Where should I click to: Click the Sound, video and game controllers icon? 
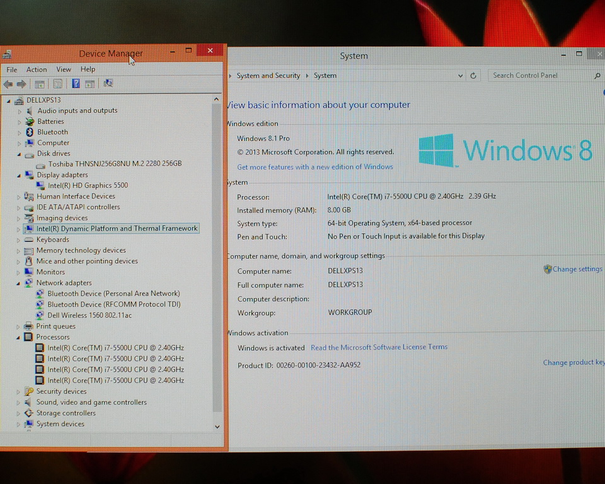click(28, 402)
